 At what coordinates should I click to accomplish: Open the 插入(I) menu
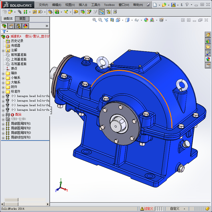point(83,5)
